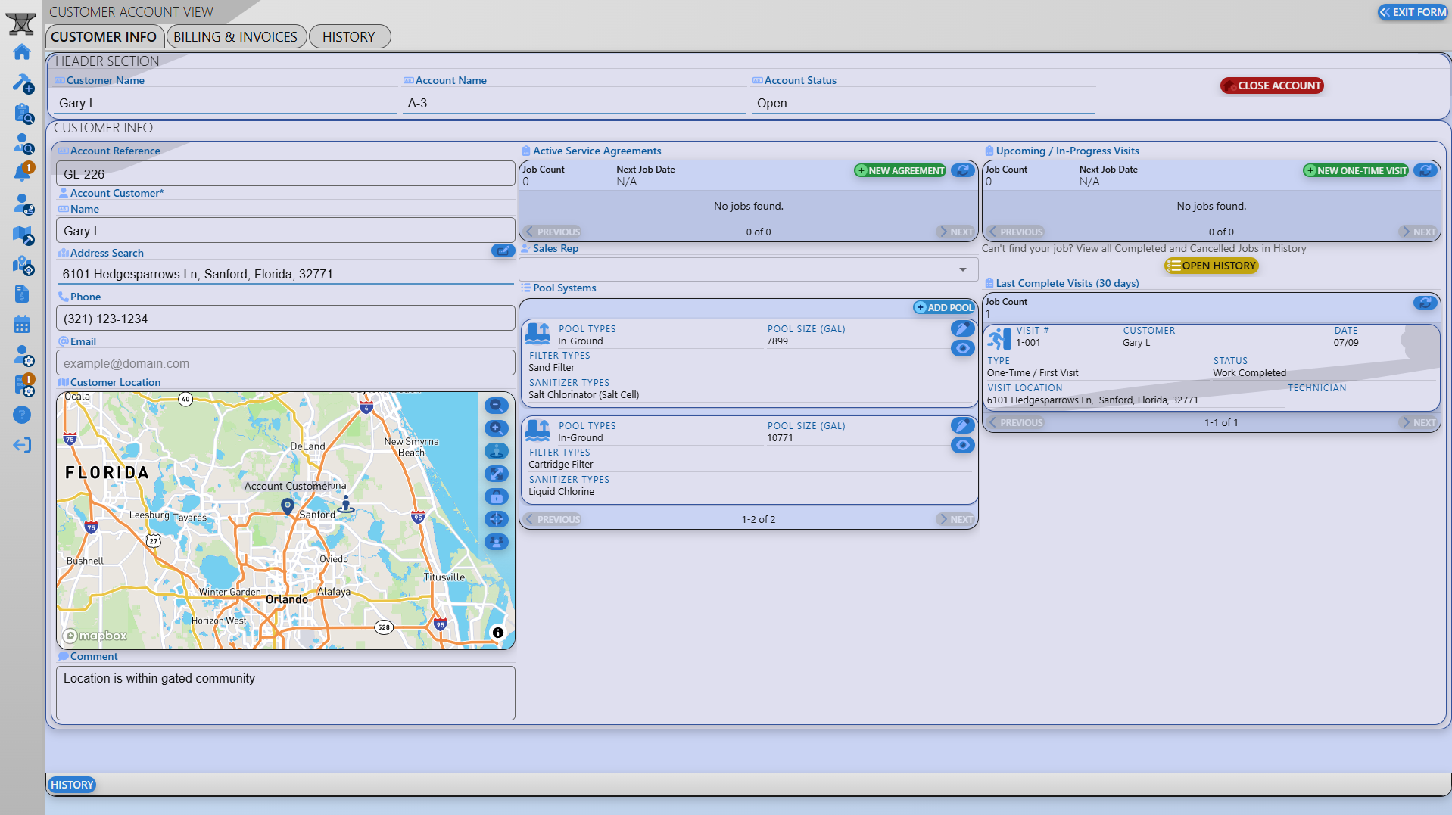Go to previous page of Last Complete Visits
Image resolution: width=1452 pixels, height=815 pixels.
pos(1016,422)
